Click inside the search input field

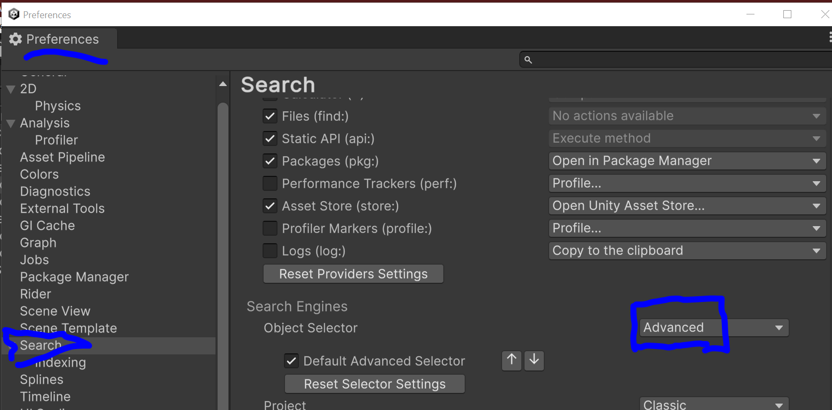point(642,59)
